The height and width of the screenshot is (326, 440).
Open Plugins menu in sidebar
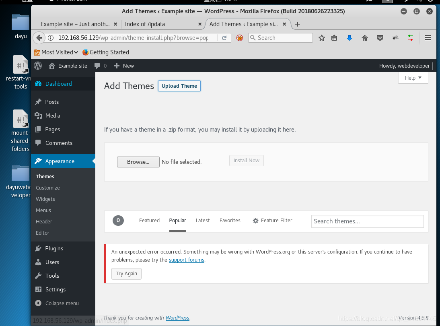coord(63,248)
